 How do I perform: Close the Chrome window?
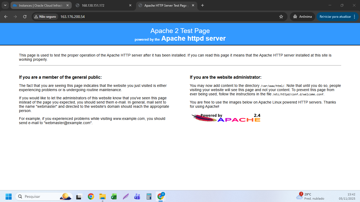tap(354, 5)
